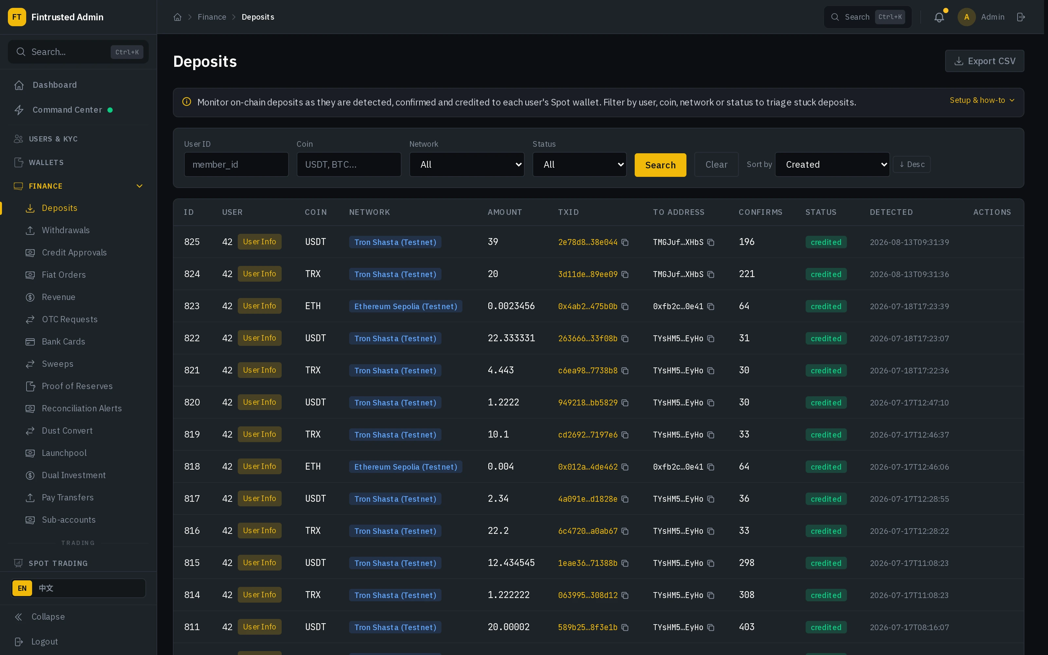Image resolution: width=1048 pixels, height=655 pixels.
Task: Click the Admin avatar circle
Action: 966,17
